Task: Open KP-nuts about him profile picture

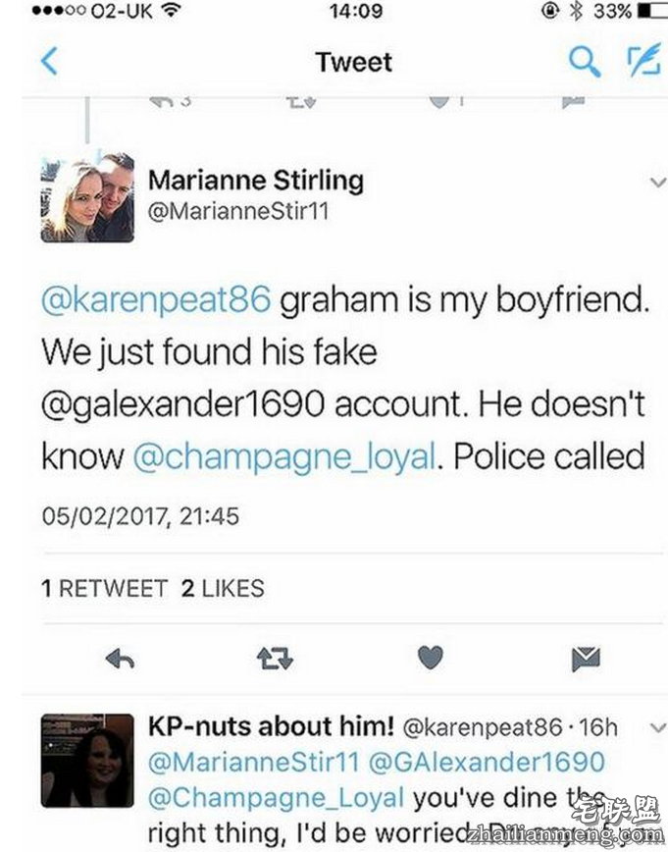Action: pyautogui.click(x=87, y=761)
